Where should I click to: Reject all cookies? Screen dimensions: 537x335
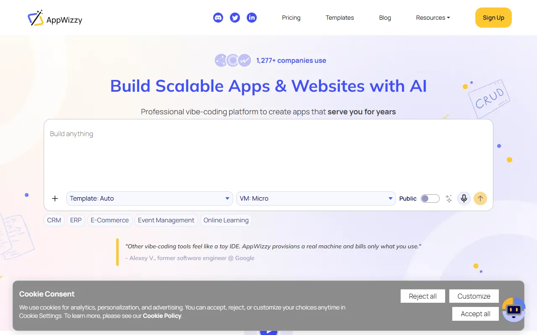coord(423,296)
